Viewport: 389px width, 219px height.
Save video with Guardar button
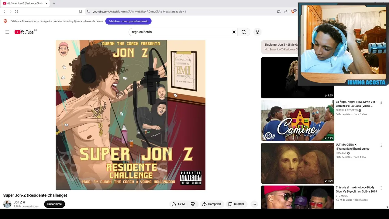point(236,204)
